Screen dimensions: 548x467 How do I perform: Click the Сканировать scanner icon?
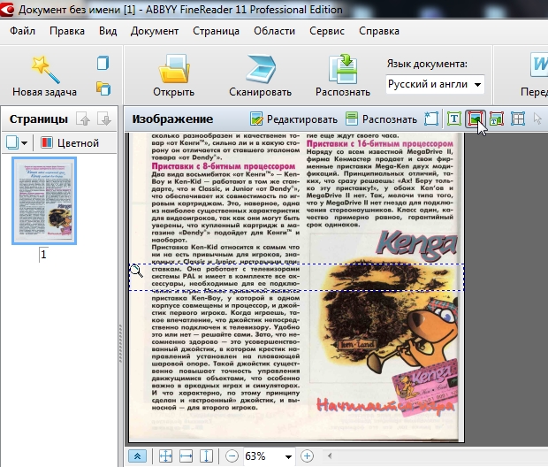[260, 69]
